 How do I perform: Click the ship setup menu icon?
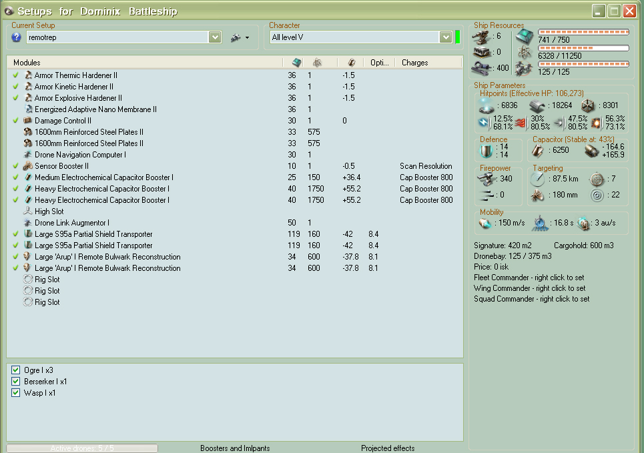point(236,37)
